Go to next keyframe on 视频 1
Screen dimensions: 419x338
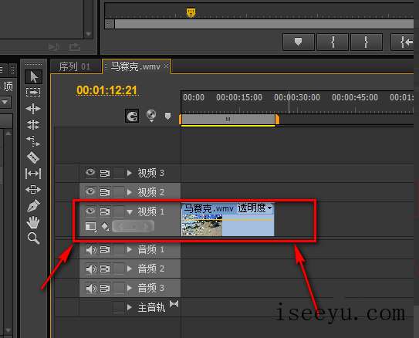[x=146, y=227]
